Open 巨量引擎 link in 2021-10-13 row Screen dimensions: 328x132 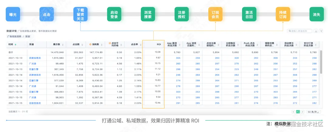34,69
